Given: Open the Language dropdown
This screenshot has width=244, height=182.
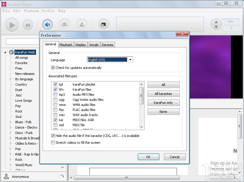Looking at the screenshot, I should click(x=130, y=60).
